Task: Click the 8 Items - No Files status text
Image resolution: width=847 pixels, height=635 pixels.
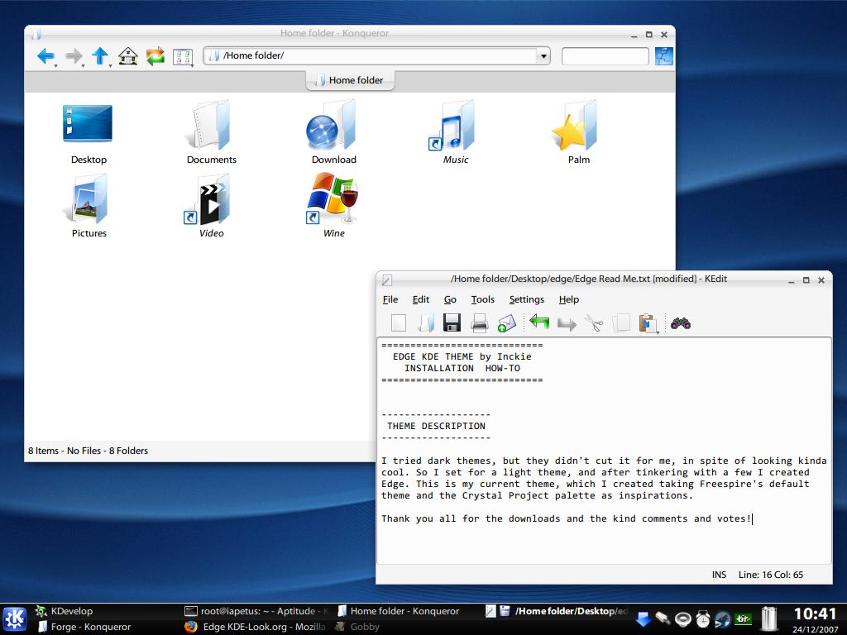Action: [88, 451]
